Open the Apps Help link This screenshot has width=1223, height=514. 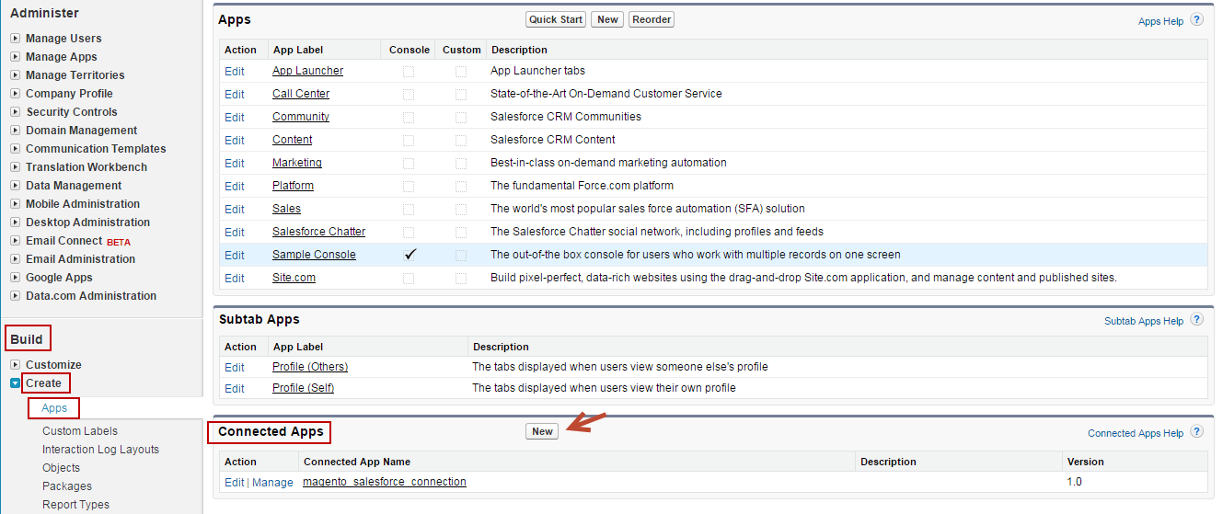[1160, 21]
